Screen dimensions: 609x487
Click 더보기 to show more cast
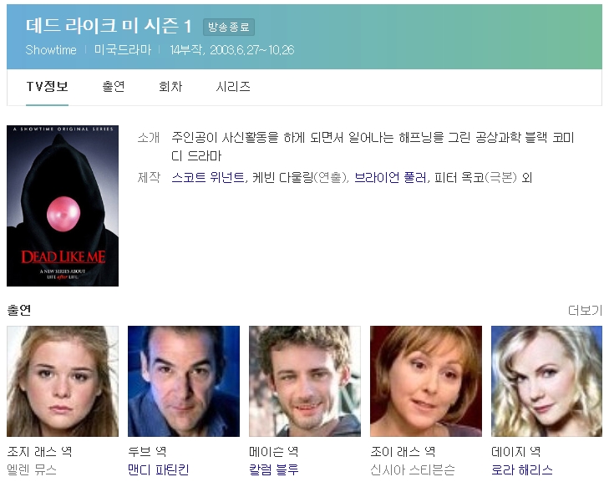(x=585, y=310)
